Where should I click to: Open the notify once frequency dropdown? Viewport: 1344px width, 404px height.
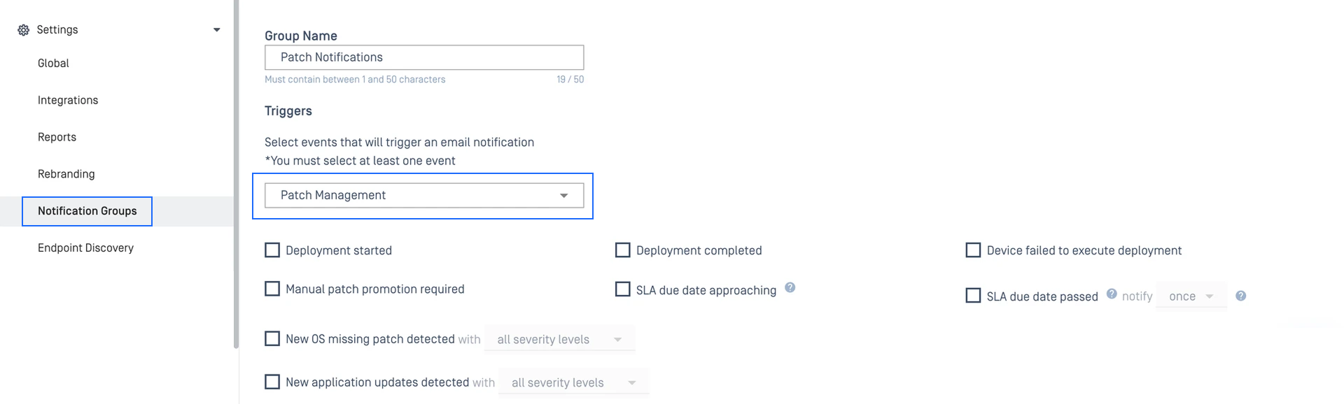pyautogui.click(x=1191, y=296)
